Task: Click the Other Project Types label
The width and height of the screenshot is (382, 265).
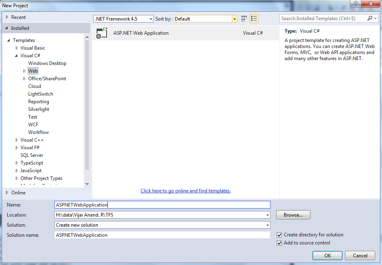Action: tap(41, 178)
